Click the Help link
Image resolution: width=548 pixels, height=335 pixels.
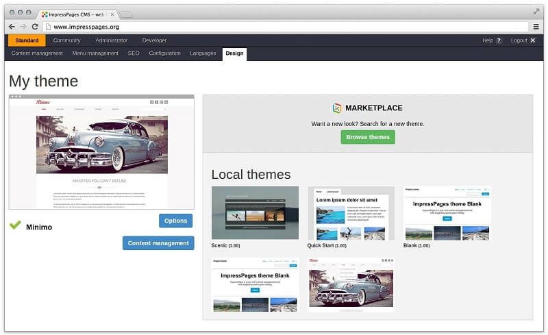pyautogui.click(x=488, y=40)
